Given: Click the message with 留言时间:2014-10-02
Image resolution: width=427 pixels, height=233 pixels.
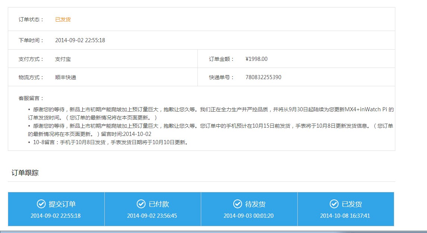Looking at the screenshot, I should pyautogui.click(x=211, y=130).
